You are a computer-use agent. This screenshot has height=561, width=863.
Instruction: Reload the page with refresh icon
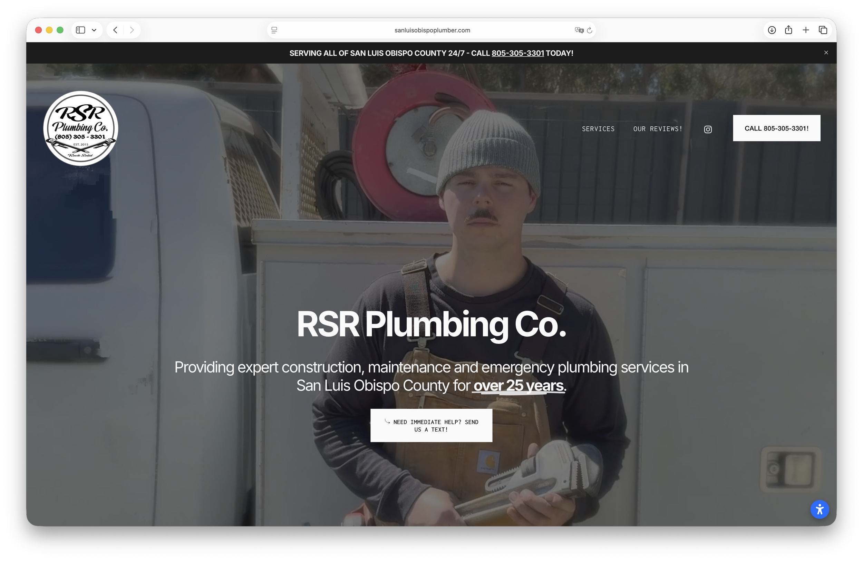coord(590,30)
